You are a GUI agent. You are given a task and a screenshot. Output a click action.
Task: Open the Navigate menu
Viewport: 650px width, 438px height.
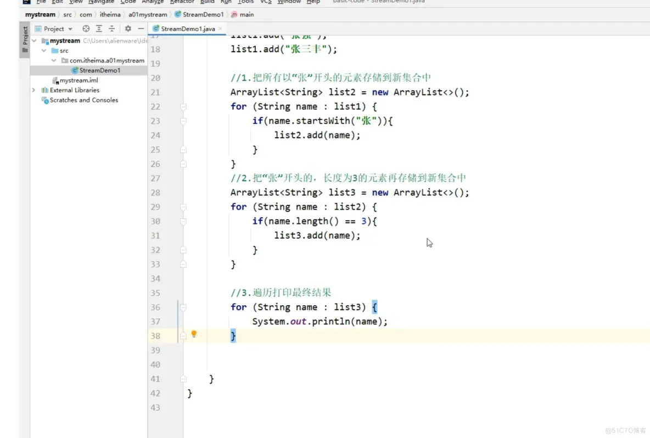pos(101,2)
